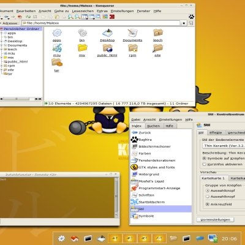Reload the folder with green arrows icon
This screenshot has height=245, width=245.
click(x=28, y=17)
